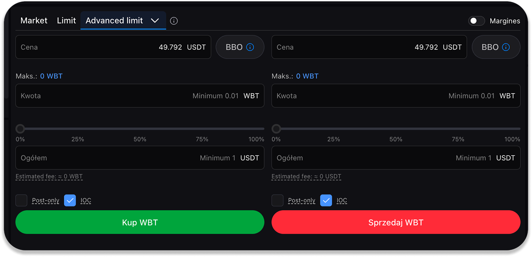Switch to the Limit order tab
532x257 pixels.
pyautogui.click(x=66, y=21)
